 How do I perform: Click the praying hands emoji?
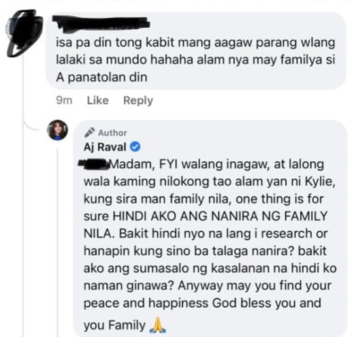pos(158,325)
